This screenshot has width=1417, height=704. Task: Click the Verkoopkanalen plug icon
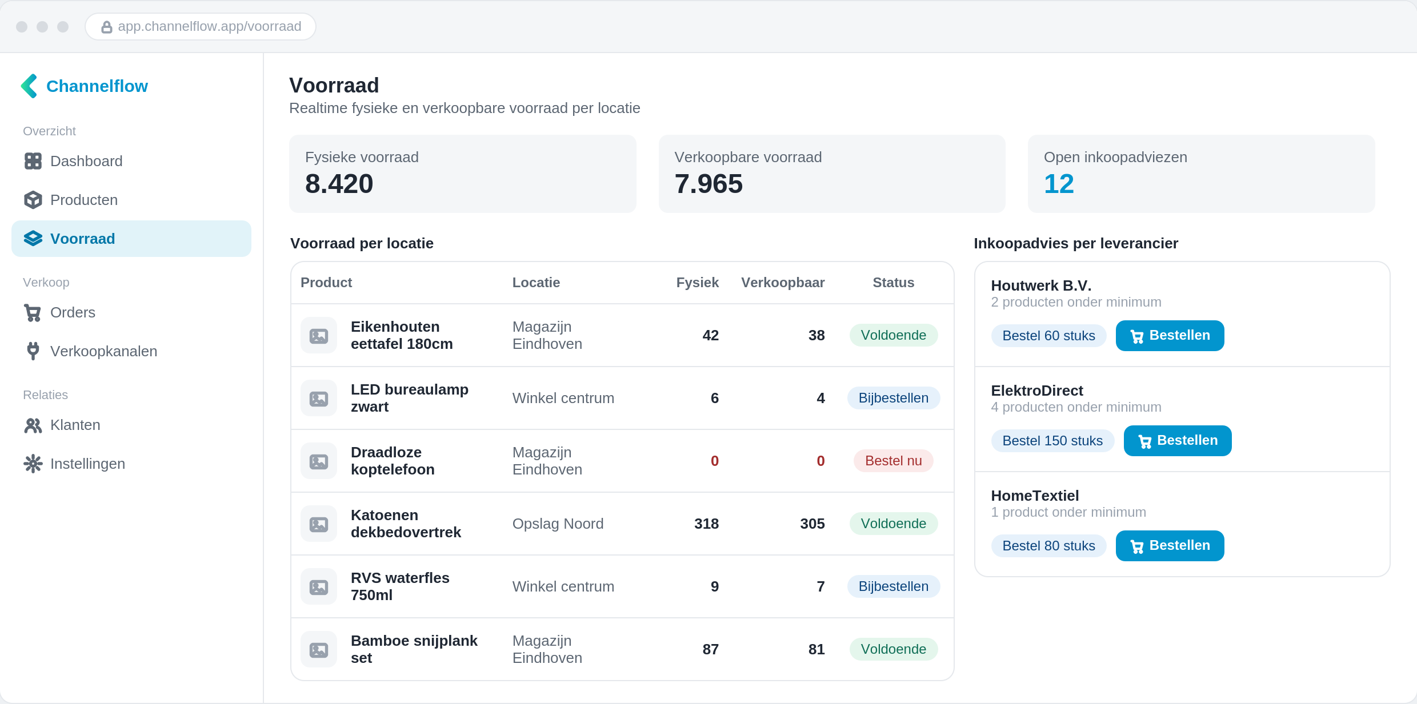[33, 351]
